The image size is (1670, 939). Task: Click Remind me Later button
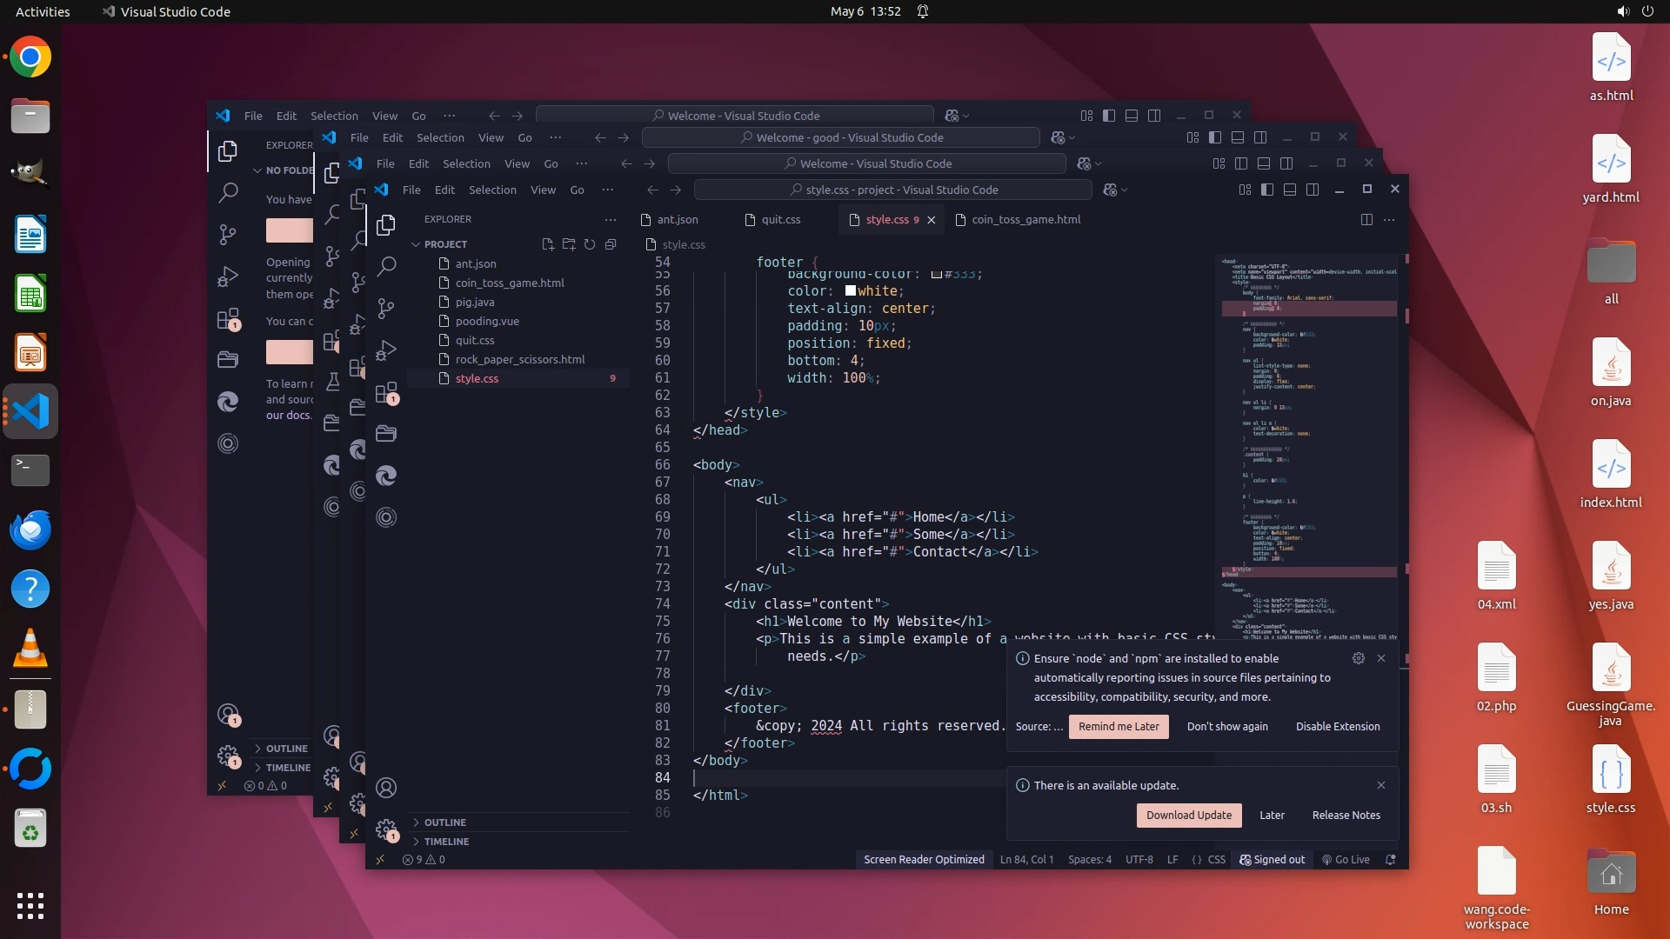point(1119,727)
